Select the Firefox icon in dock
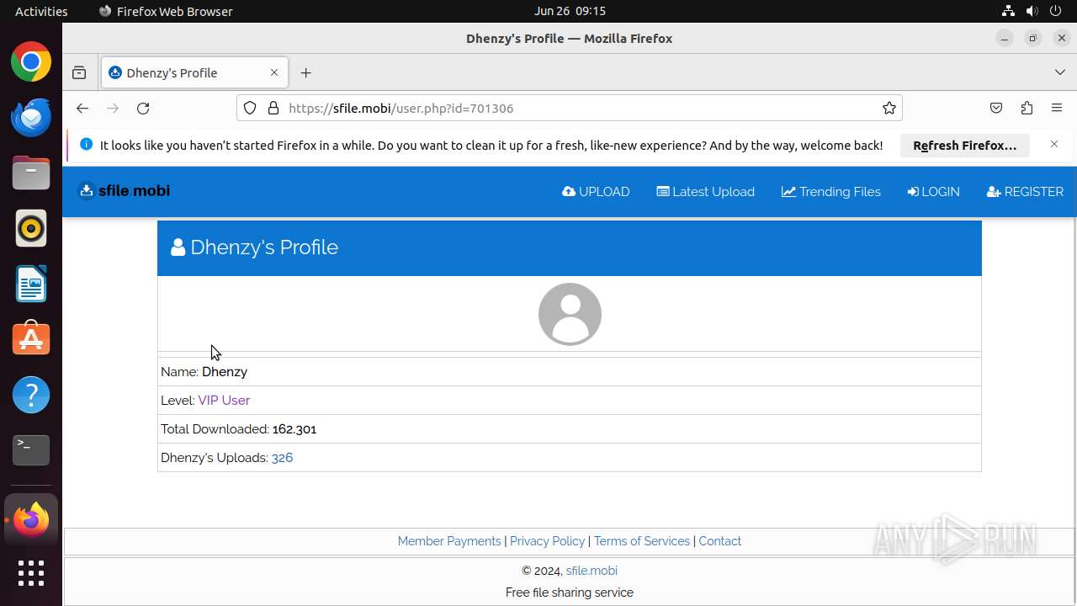The width and height of the screenshot is (1077, 606). [x=31, y=520]
